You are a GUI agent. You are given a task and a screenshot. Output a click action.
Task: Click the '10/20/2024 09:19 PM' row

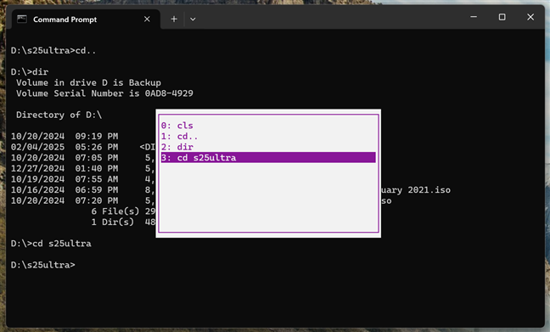click(65, 136)
